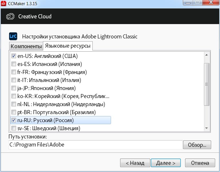Uncheck the ru-RU Russian checkbox

point(14,120)
